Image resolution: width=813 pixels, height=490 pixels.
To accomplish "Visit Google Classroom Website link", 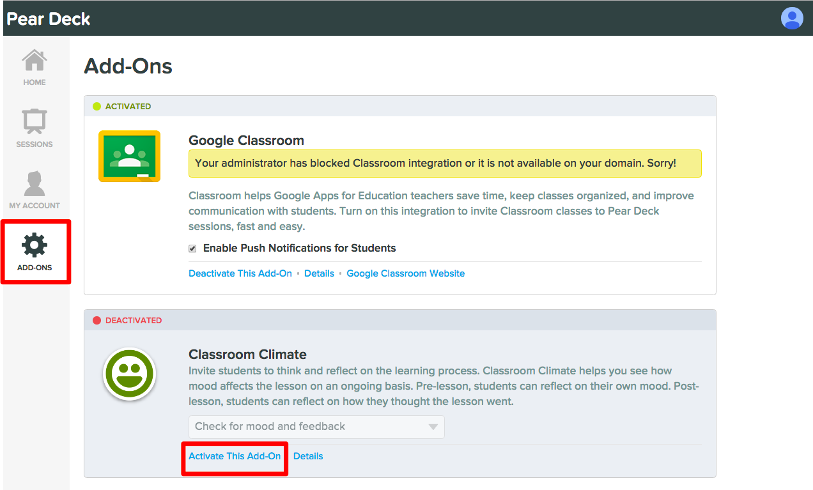I will pyautogui.click(x=406, y=273).
